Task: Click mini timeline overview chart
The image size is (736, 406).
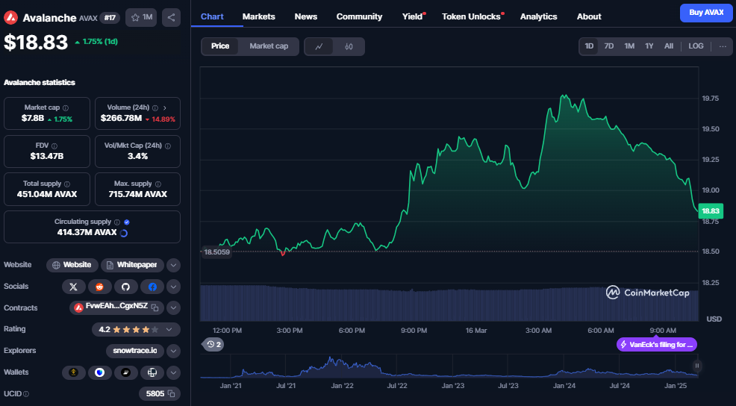Action: [x=449, y=366]
